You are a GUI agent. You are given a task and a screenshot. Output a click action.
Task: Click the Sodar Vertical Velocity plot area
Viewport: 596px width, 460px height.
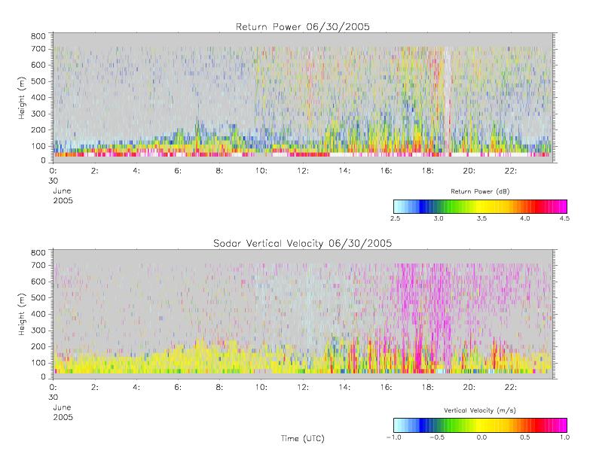pyautogui.click(x=304, y=314)
